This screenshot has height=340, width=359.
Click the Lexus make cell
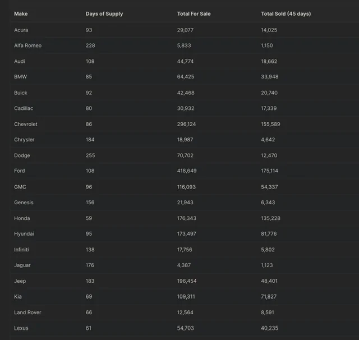coord(21,328)
